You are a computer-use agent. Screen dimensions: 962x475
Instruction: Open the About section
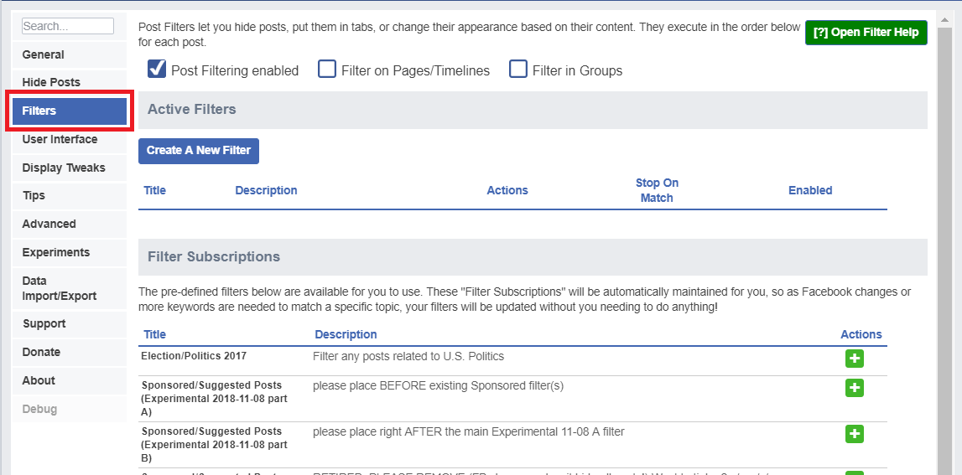39,380
